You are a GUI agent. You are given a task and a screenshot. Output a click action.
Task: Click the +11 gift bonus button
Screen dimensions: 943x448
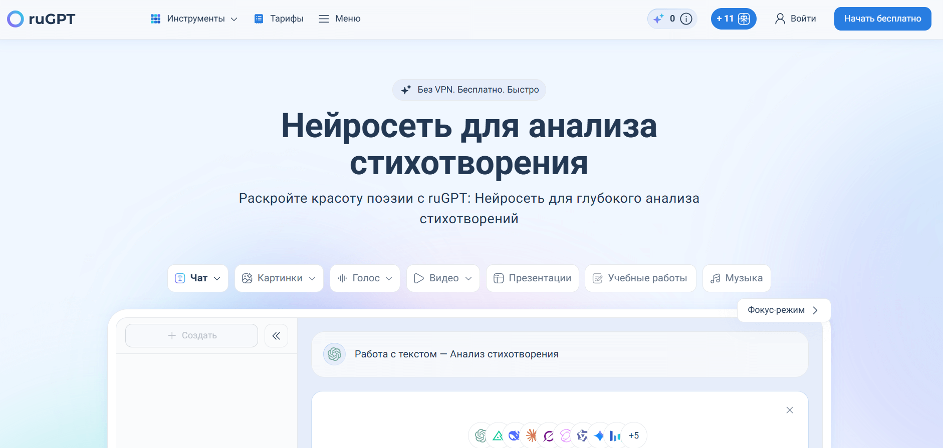pos(733,19)
